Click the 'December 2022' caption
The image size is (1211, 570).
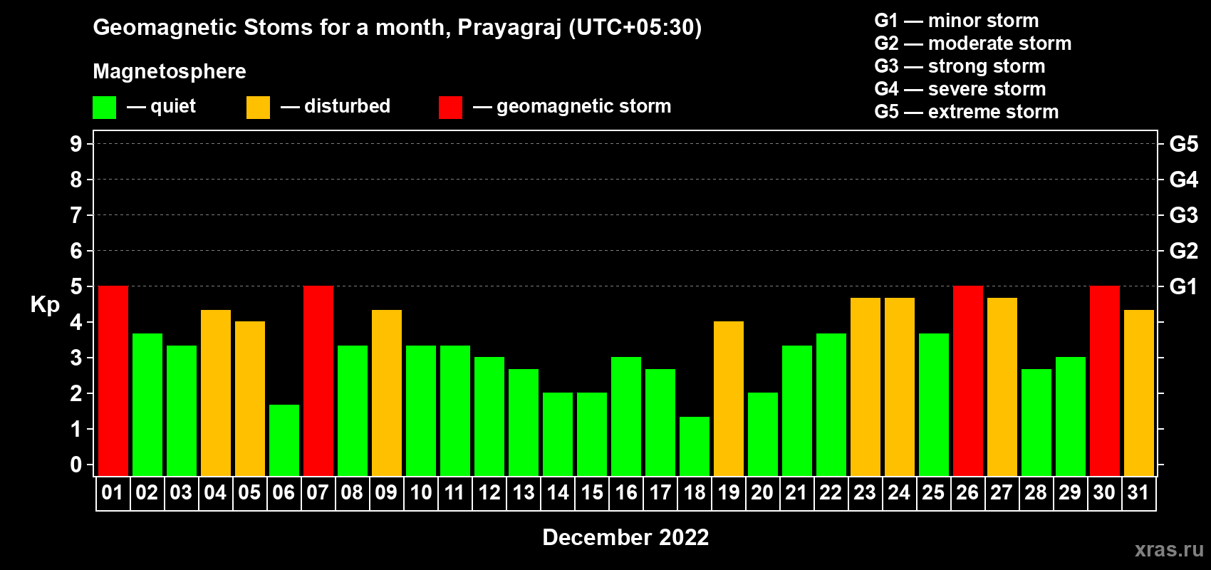[x=625, y=537]
